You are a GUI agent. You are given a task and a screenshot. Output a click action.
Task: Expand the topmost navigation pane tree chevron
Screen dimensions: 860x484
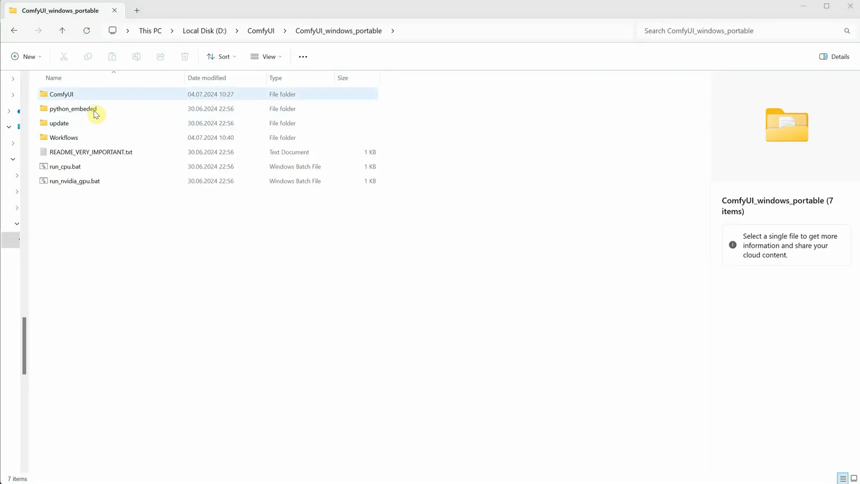tap(13, 79)
